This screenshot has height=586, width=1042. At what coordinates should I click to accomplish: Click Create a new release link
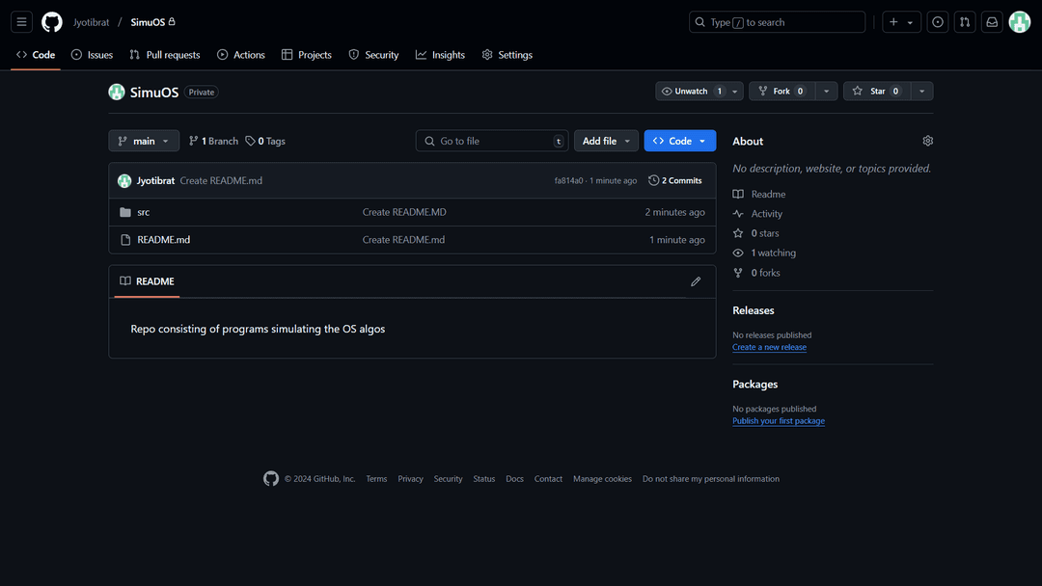coord(770,347)
